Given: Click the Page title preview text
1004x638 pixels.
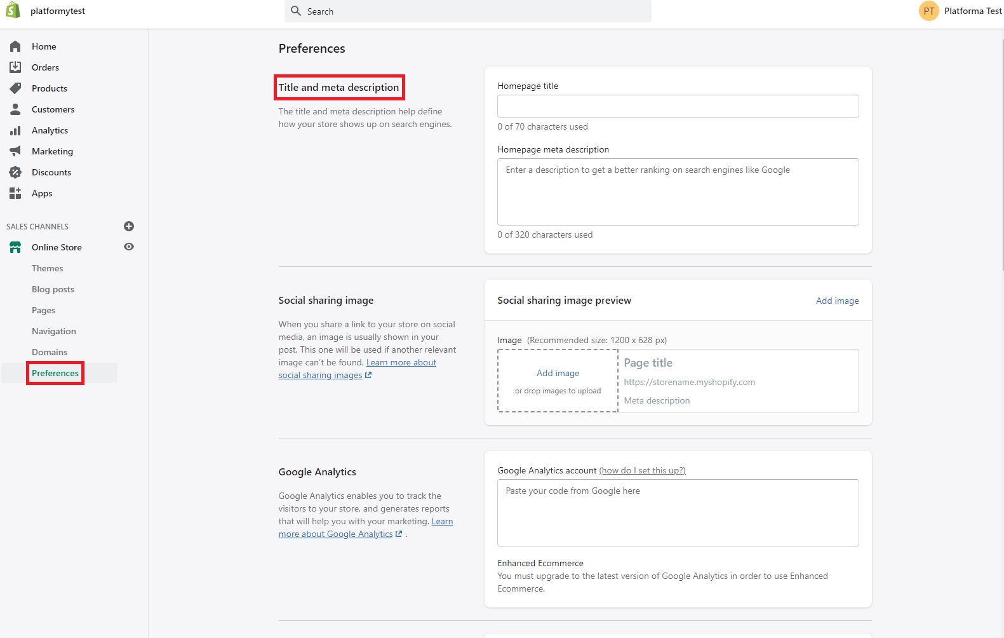Looking at the screenshot, I should (648, 363).
